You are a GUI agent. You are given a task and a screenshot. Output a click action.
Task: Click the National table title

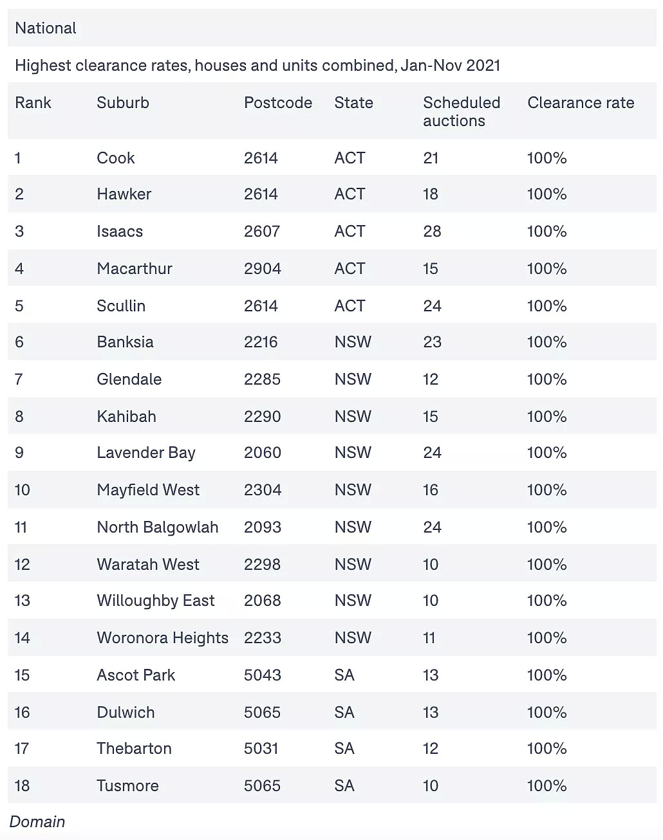tap(46, 28)
